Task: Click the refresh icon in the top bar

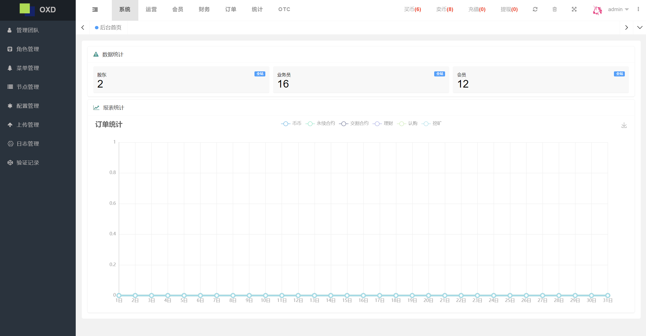Action: (535, 9)
